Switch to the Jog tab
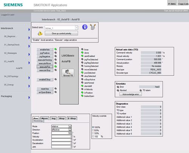Screen dimensions: 189x153 tap(53, 118)
